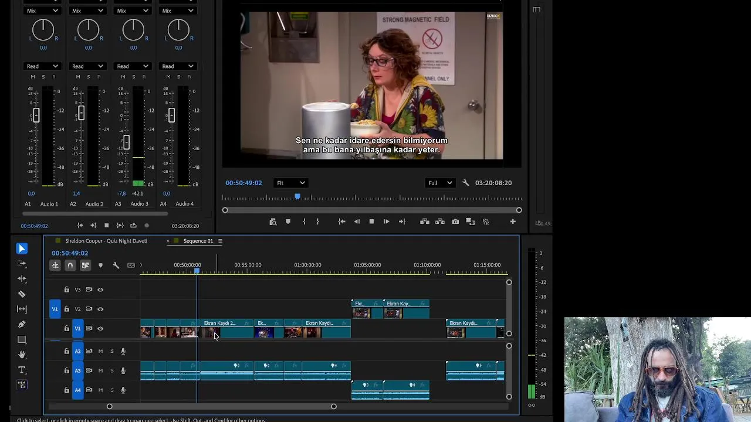
Task: Switch to Sequence 01 tab
Action: pos(198,241)
